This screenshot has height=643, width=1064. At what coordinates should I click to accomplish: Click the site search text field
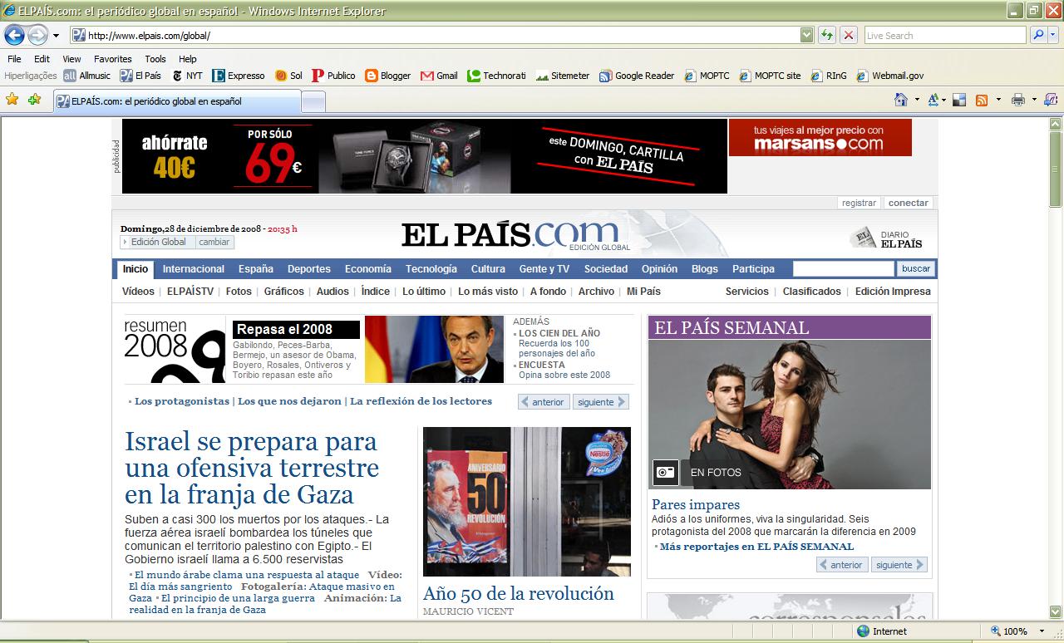click(x=843, y=269)
